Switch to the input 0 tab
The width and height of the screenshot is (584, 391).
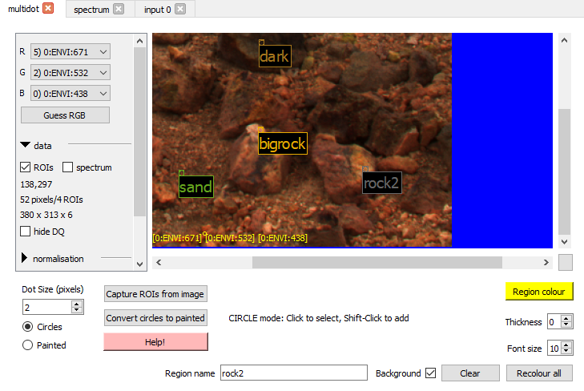(157, 9)
